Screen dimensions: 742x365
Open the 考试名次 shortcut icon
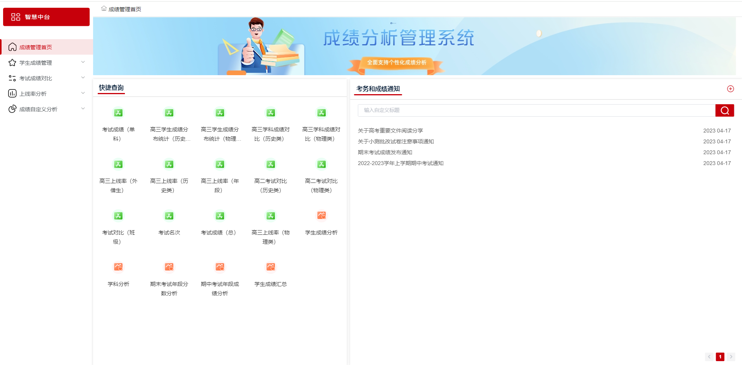coord(169,216)
